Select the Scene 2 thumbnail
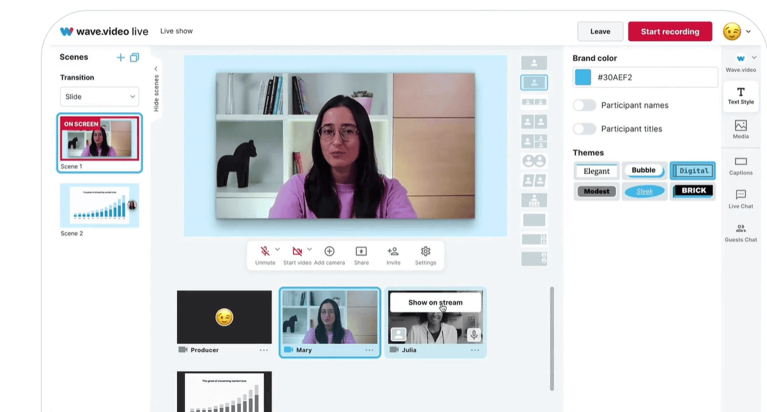This screenshot has width=767, height=412. 99,206
